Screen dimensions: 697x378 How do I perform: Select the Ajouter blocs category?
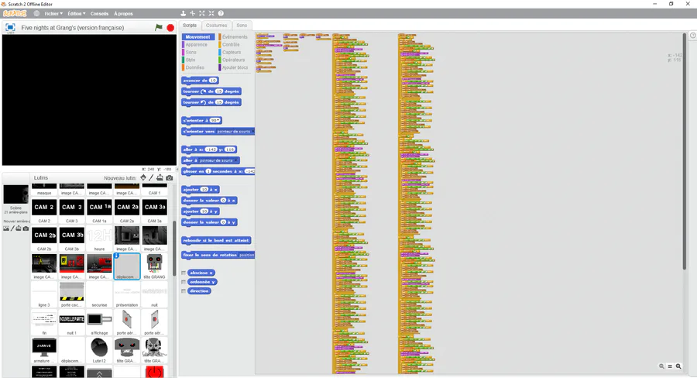click(235, 67)
